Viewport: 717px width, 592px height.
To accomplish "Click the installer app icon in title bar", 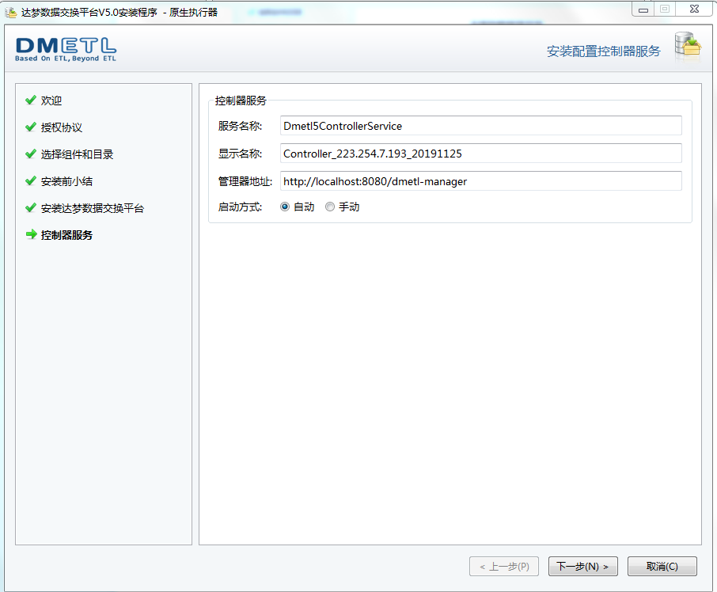I will 11,12.
